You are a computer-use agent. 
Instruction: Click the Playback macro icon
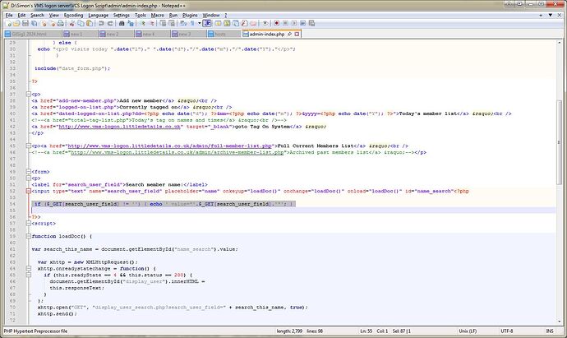pos(294,23)
